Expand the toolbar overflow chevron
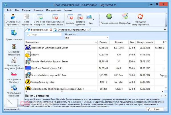 (166, 25)
